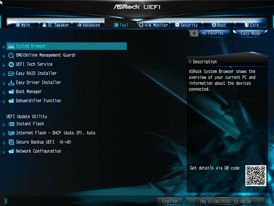274x206 pixels.
Task: Click the Instant Flash BIOS icon
Action: (11, 124)
